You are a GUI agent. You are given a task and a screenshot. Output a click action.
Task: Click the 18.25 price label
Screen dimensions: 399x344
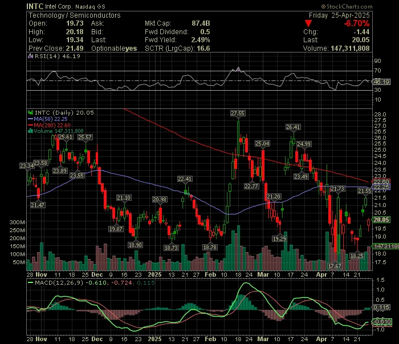click(x=357, y=256)
